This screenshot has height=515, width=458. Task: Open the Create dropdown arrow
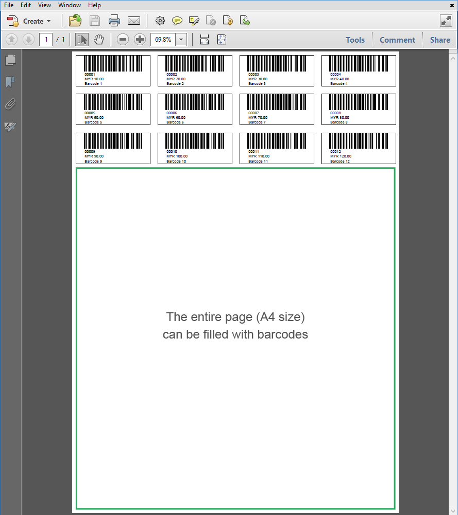(x=48, y=21)
